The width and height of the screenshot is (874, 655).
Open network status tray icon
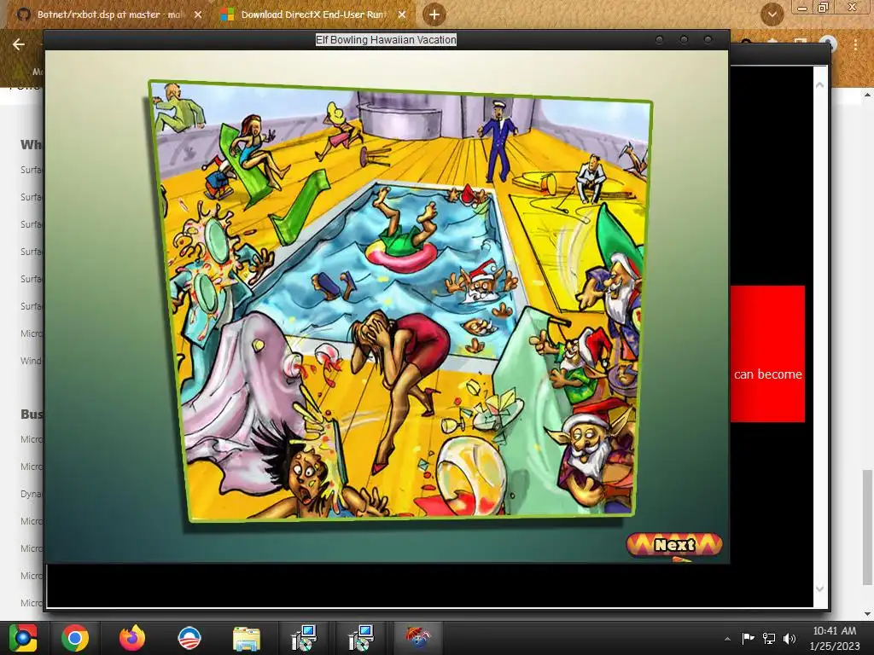pos(769,638)
